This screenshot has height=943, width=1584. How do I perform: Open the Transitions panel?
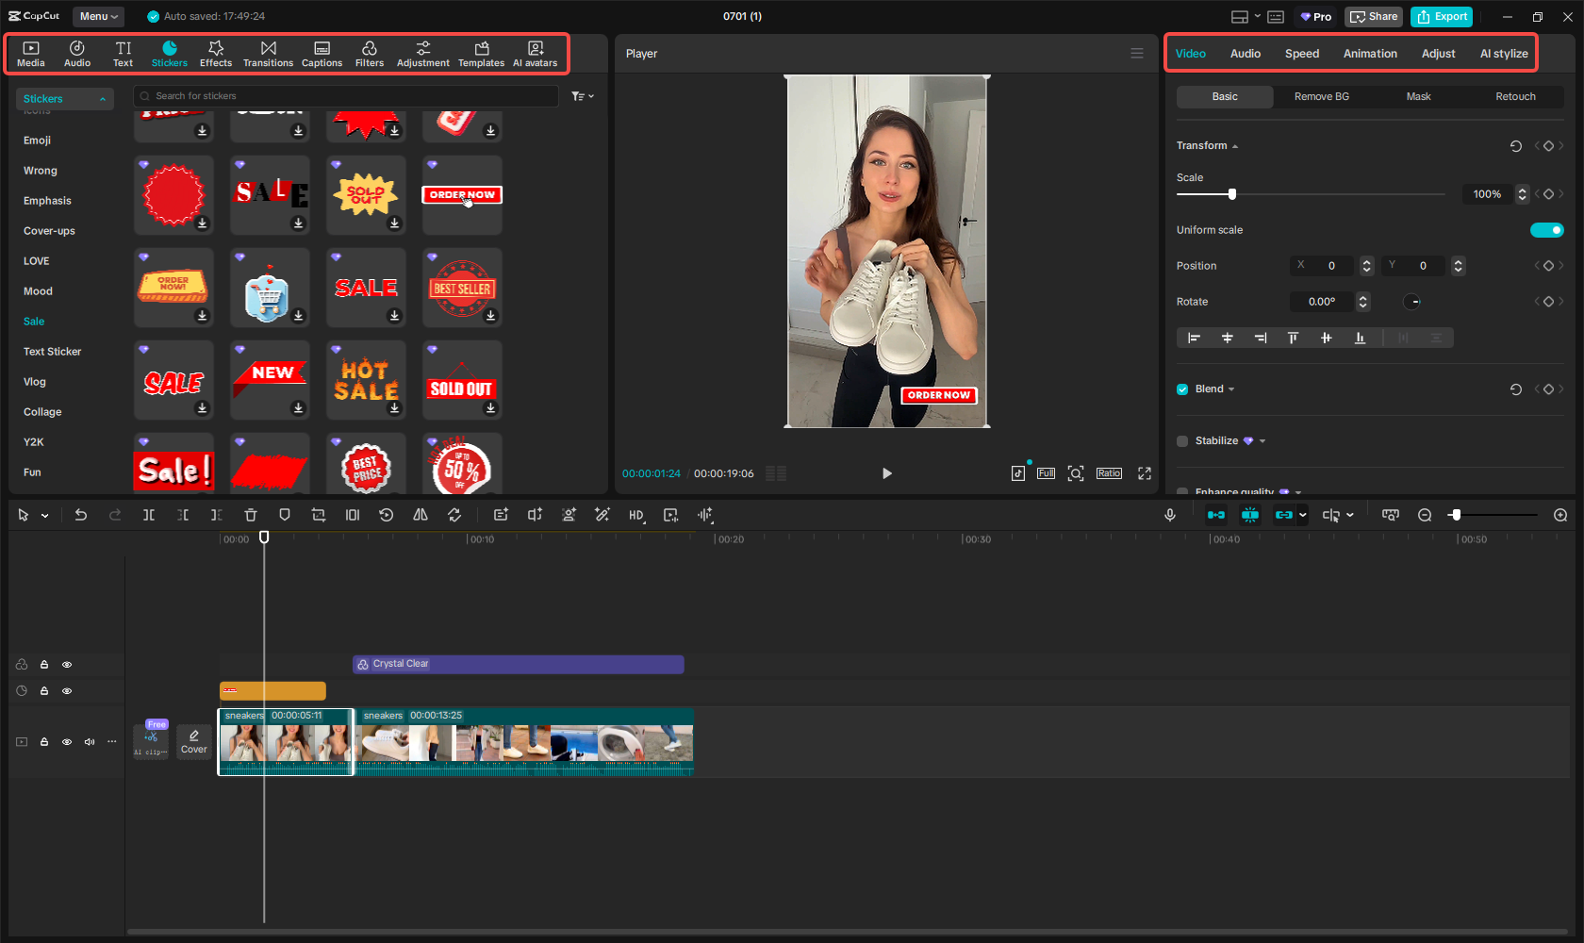(268, 54)
